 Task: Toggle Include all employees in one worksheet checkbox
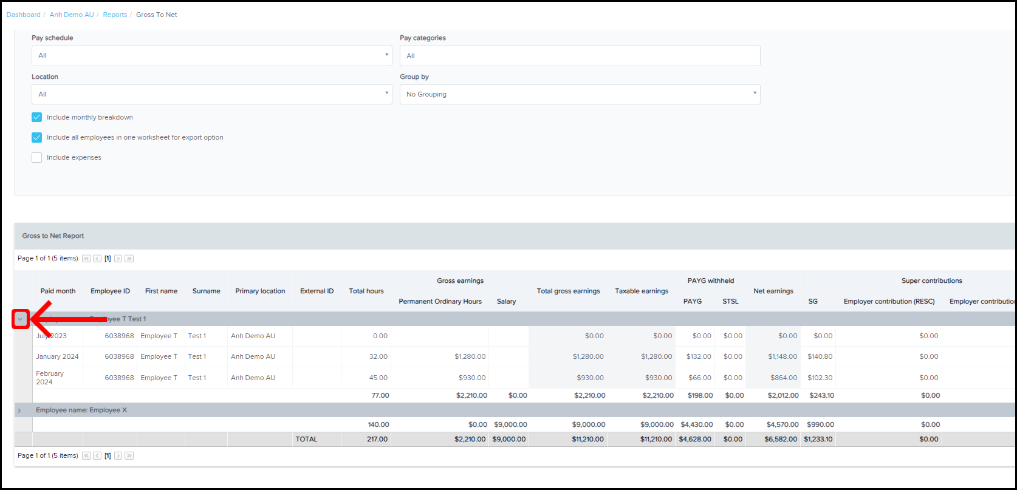point(37,137)
